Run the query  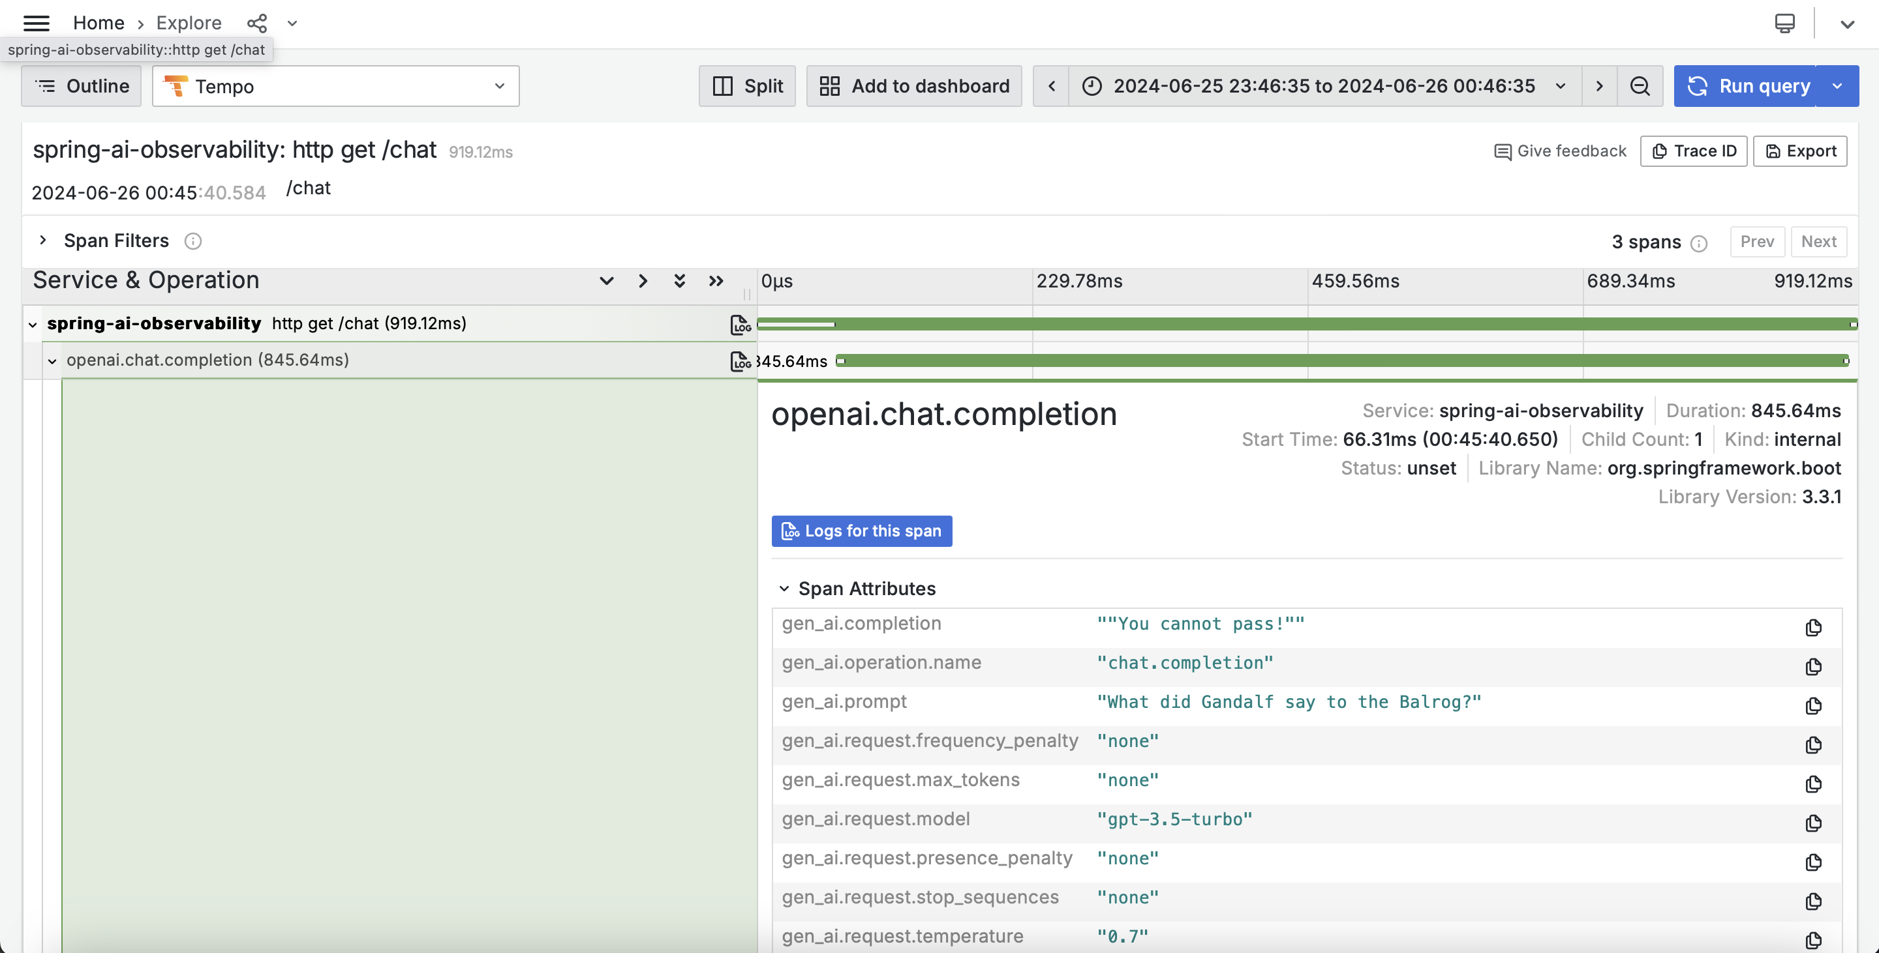1745,86
